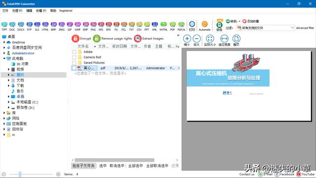Click 全部选中 select all button
The height and width of the screenshot is (178, 316).
pos(135,166)
